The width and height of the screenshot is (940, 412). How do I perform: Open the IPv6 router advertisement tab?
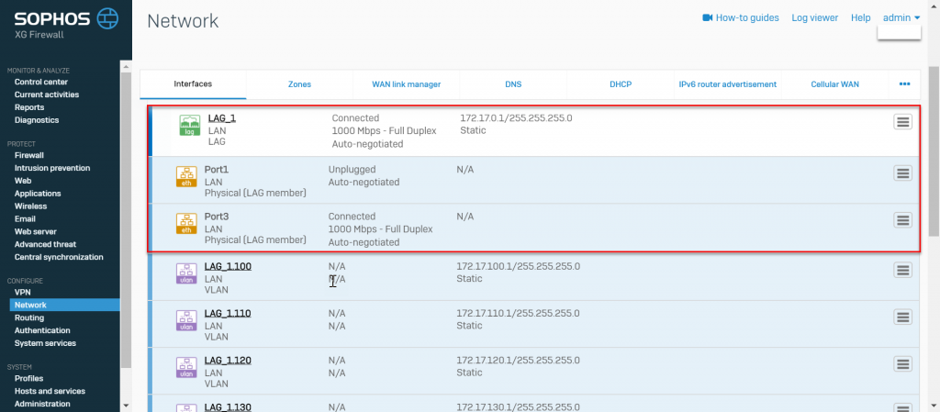(x=728, y=84)
